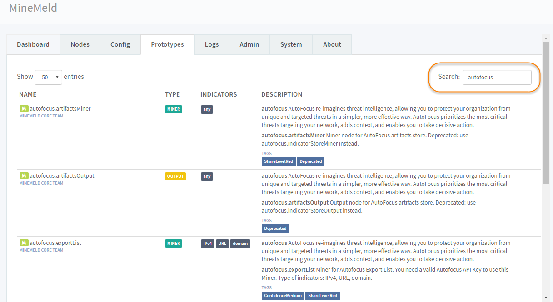Click the IPv4 indicator badge
This screenshot has height=302, width=553.
point(207,244)
